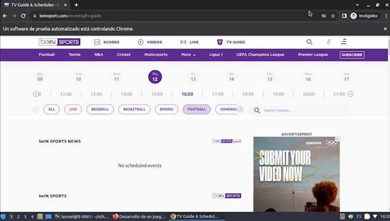390x221 pixels.
Task: Bookmark this page with the star icon
Action: coord(333,16)
